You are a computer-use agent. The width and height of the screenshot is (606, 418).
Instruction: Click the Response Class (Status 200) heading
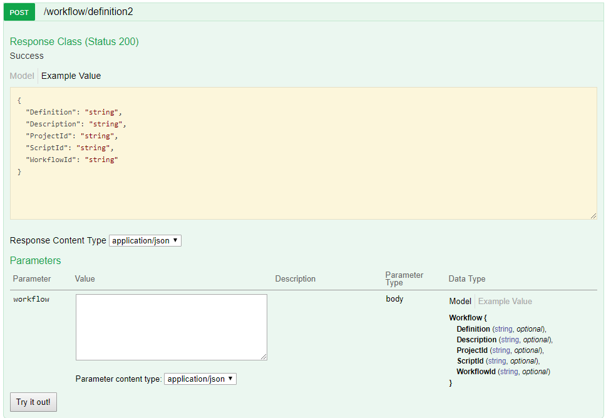[x=74, y=42]
